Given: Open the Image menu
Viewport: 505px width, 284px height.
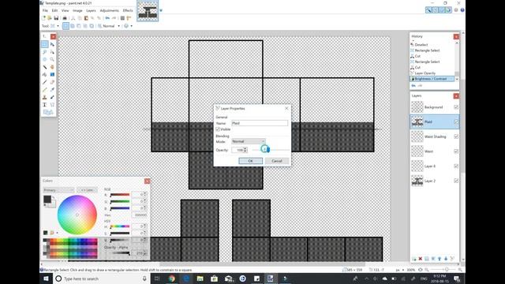Looking at the screenshot, I should click(77, 10).
